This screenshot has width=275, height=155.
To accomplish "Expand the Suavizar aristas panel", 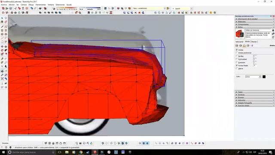I will click(x=254, y=105).
